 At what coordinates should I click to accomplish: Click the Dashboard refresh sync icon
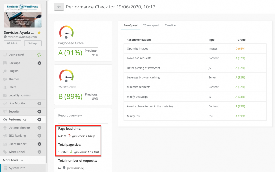click(x=39, y=55)
